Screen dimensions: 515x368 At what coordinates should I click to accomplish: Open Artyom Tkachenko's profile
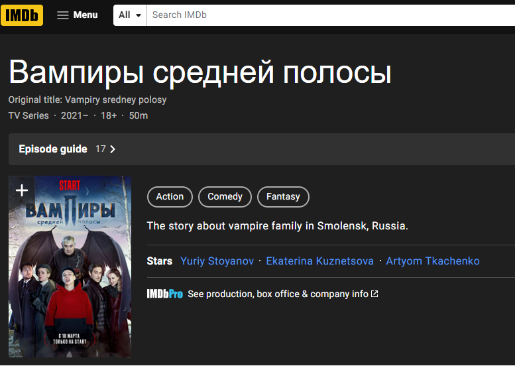pos(433,261)
